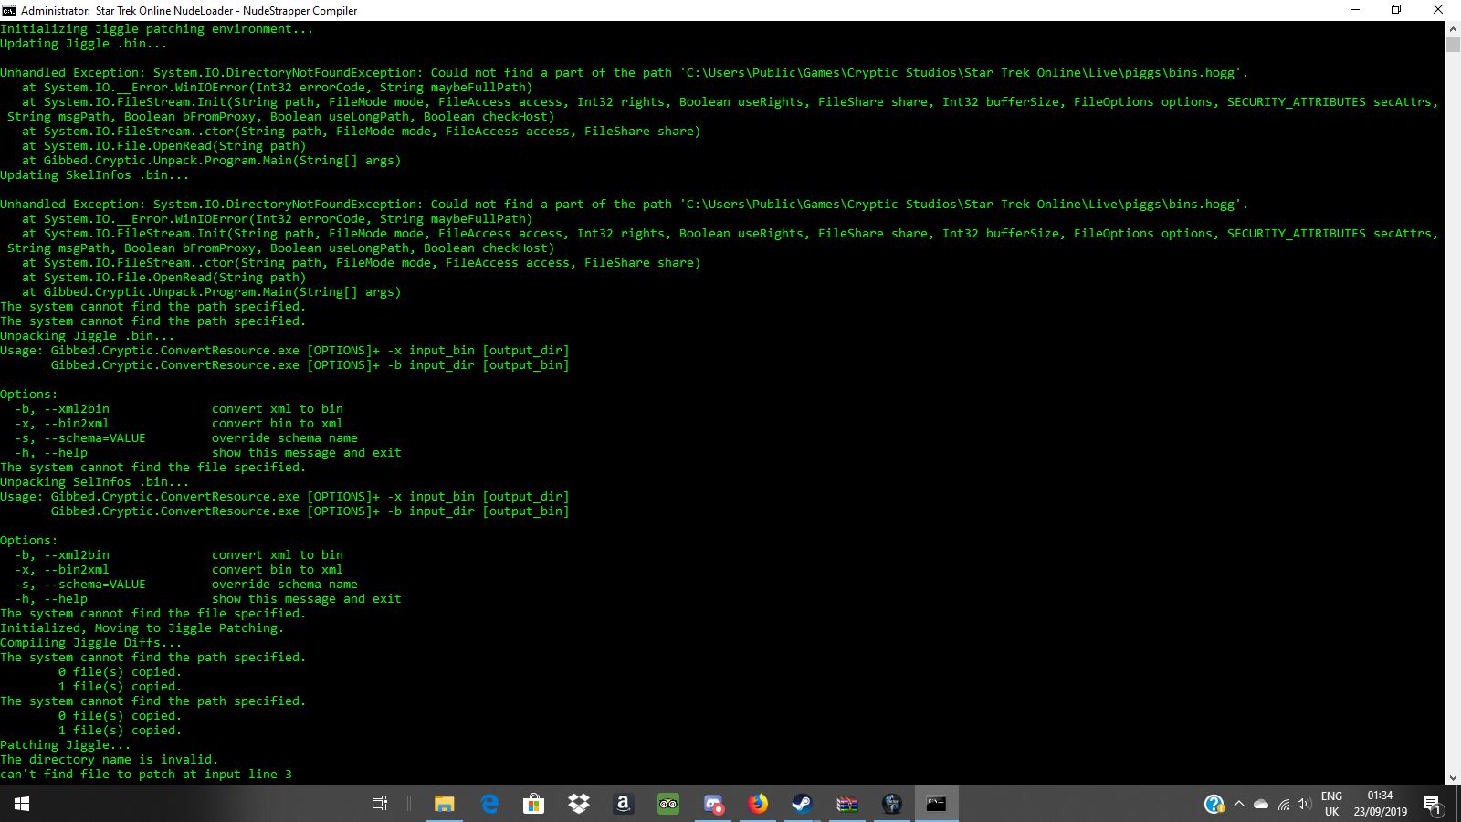
Task: Launch File Explorer from the taskbar
Action: pyautogui.click(x=445, y=804)
